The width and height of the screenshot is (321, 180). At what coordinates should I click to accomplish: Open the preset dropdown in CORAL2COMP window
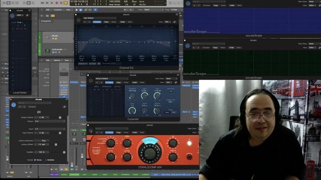[x=111, y=128]
